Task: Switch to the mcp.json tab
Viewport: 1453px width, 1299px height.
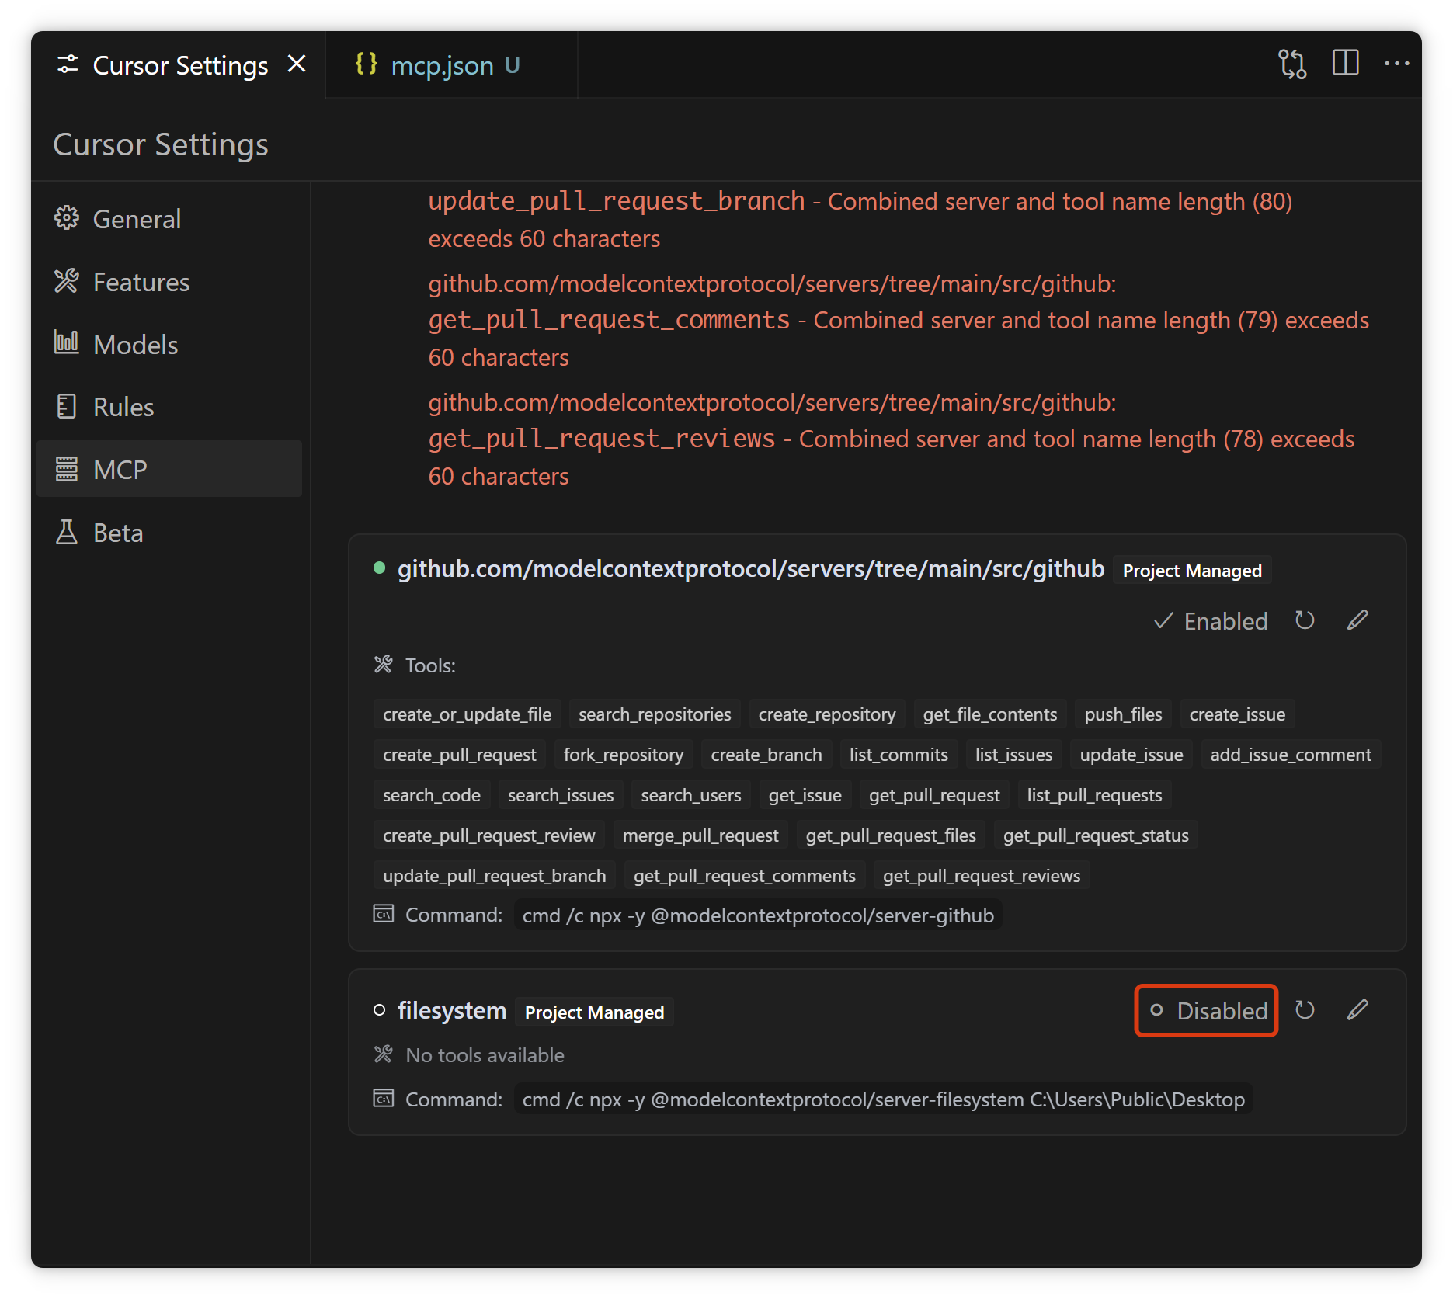Action: pyautogui.click(x=442, y=66)
